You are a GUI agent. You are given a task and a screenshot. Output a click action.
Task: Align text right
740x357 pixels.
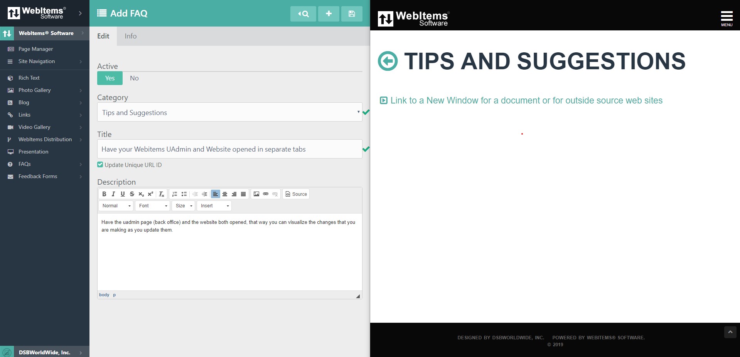(234, 194)
